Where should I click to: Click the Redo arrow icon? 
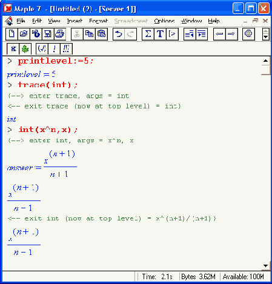(x=131, y=34)
